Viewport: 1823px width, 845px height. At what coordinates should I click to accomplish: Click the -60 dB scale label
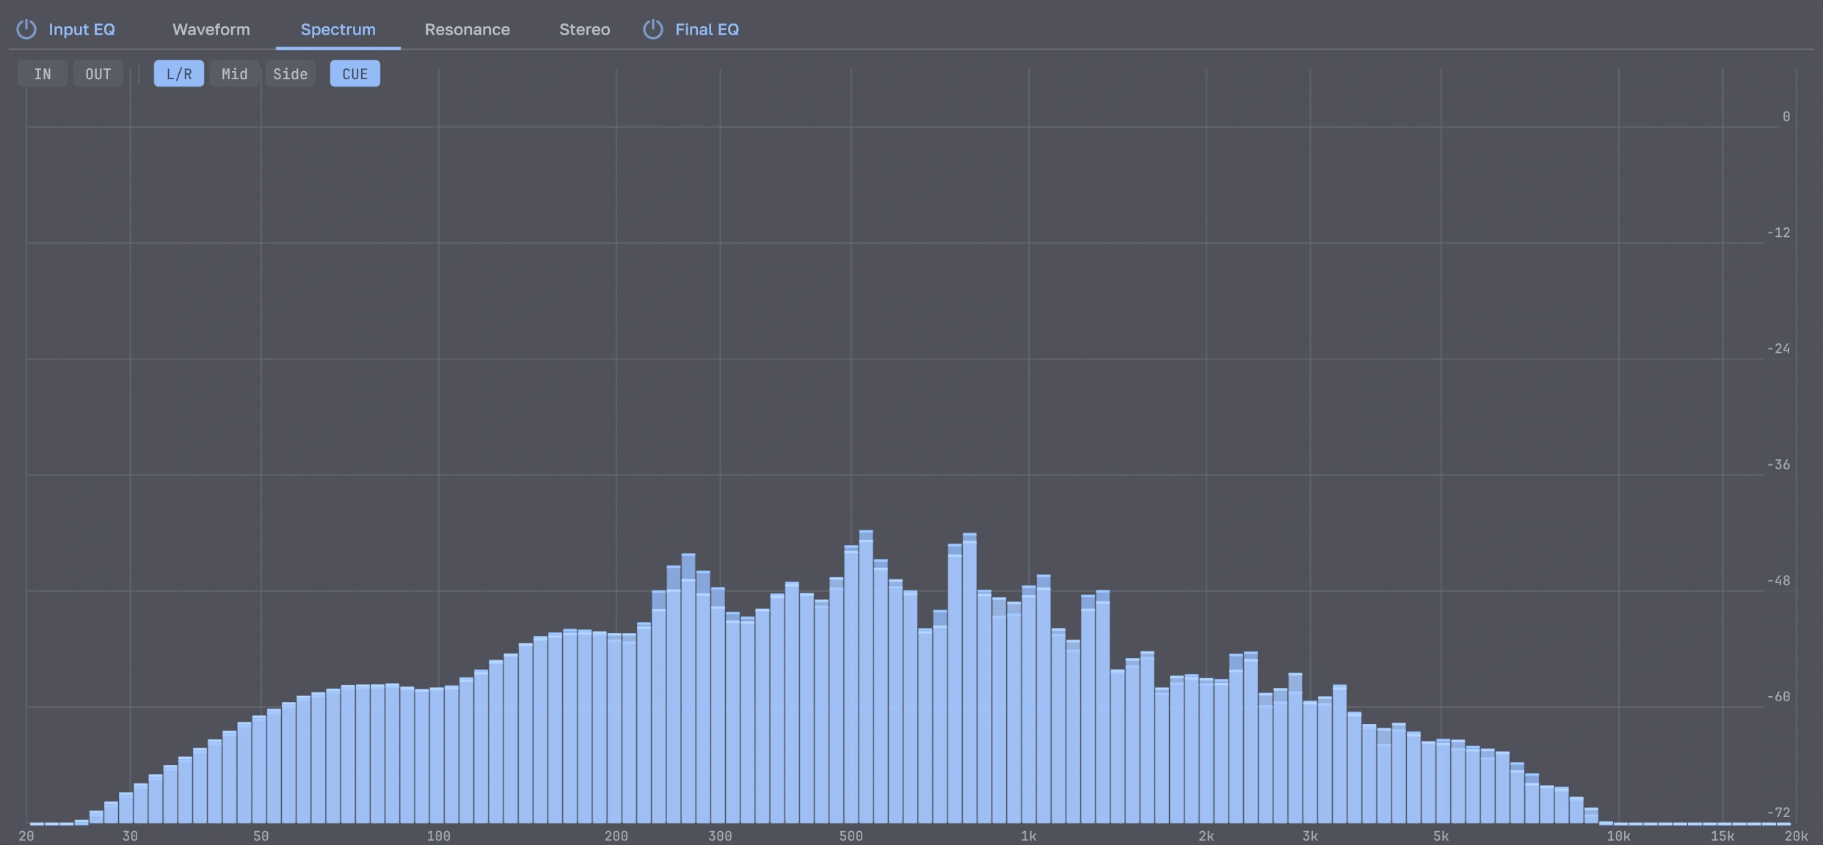pyautogui.click(x=1778, y=696)
